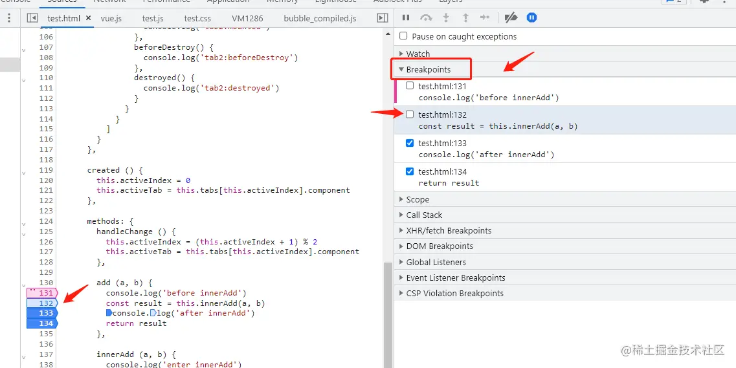Close the test.html file tab
This screenshot has width=736, height=368.
coord(88,18)
